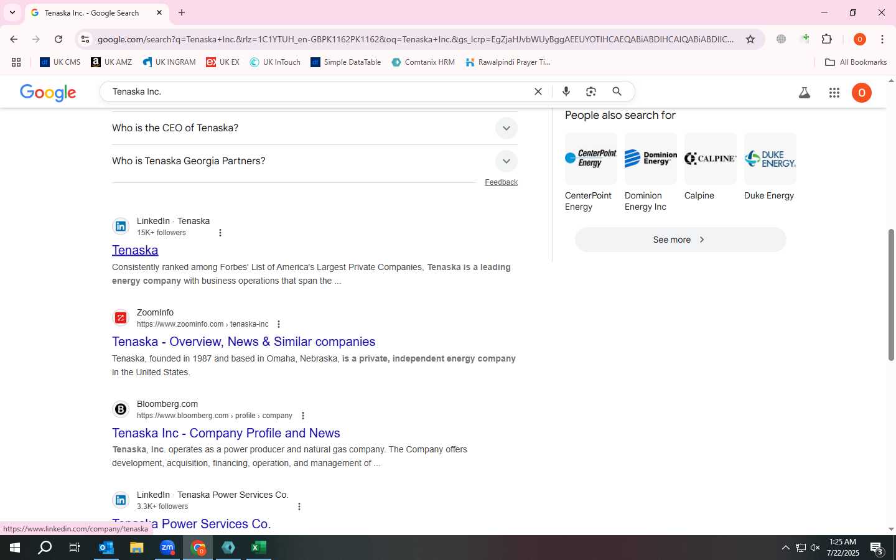Toggle the muted volume icon in tray
Screen dimensions: 896x560
(815, 548)
